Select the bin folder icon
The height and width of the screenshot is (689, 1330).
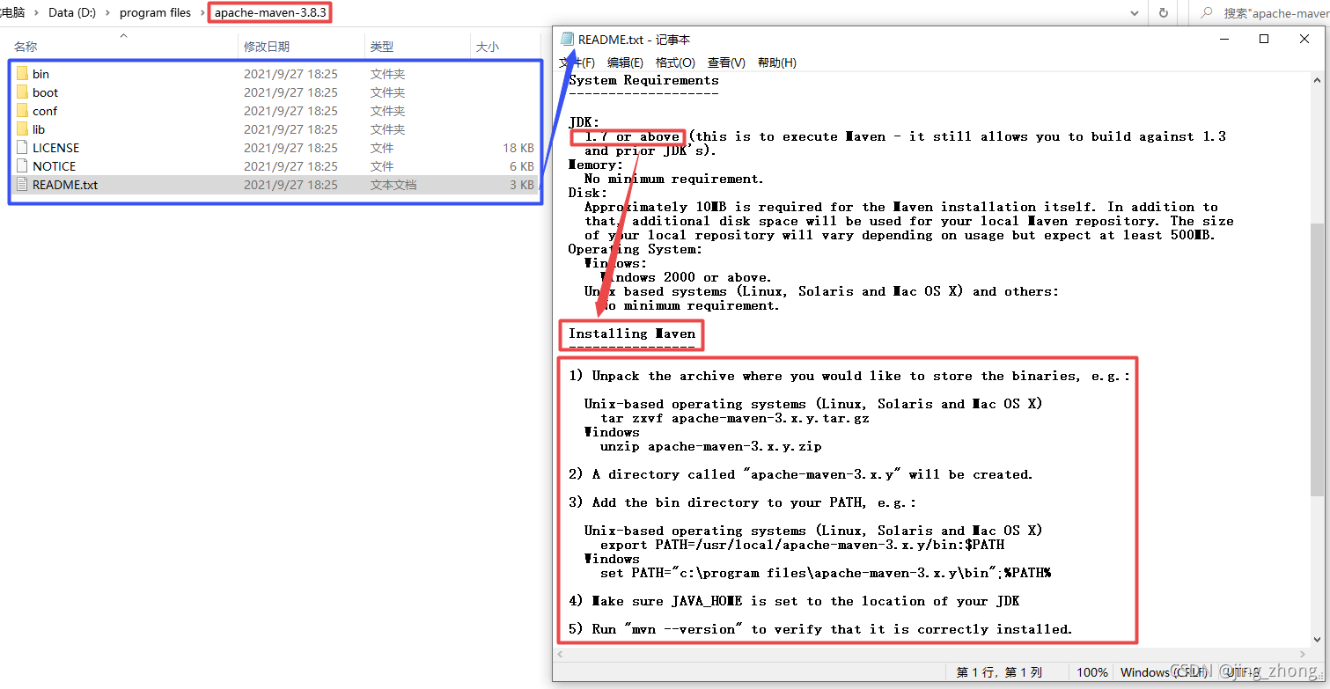point(22,74)
